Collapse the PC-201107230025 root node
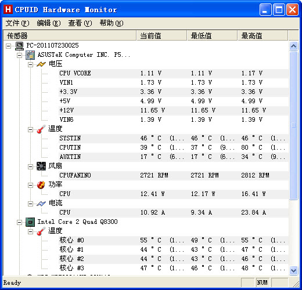This screenshot has height=290, width=302. 8,46
